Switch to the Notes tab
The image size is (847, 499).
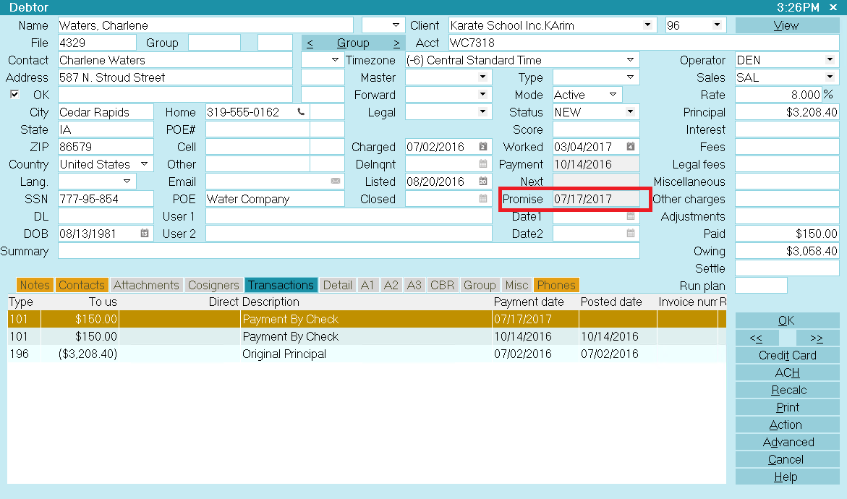click(x=35, y=285)
